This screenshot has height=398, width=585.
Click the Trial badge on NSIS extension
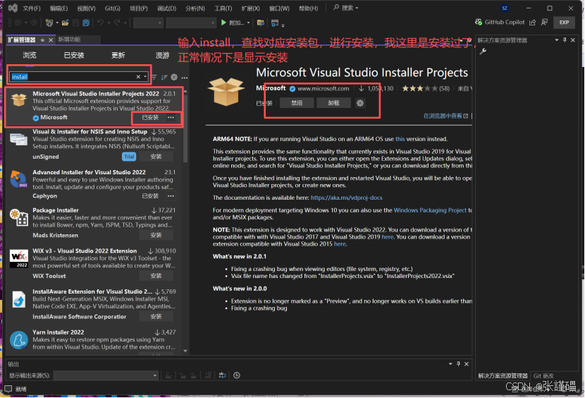(129, 157)
